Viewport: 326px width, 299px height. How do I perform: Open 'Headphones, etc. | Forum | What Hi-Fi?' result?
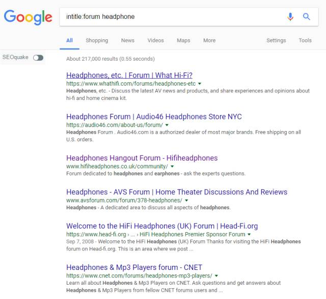129,75
